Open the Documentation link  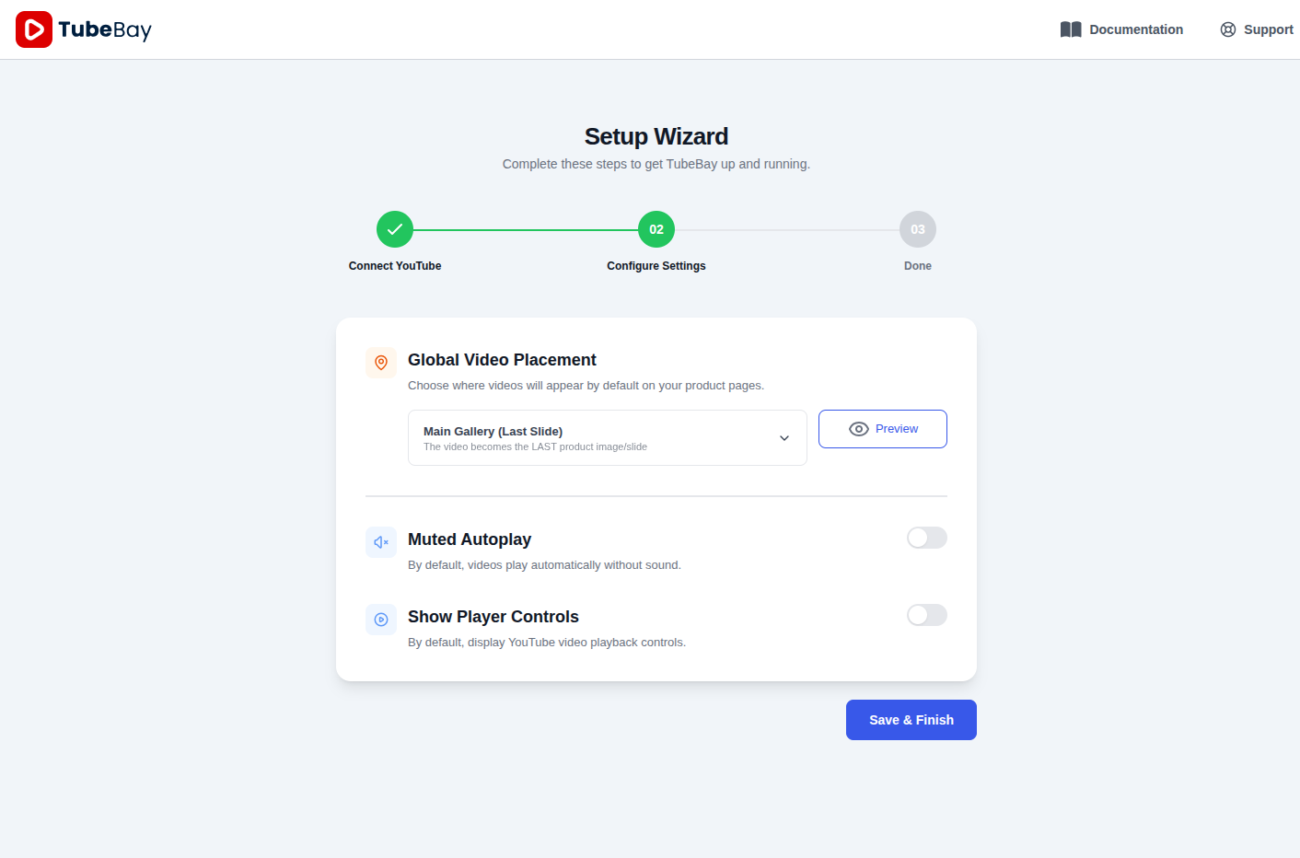pyautogui.click(x=1136, y=29)
